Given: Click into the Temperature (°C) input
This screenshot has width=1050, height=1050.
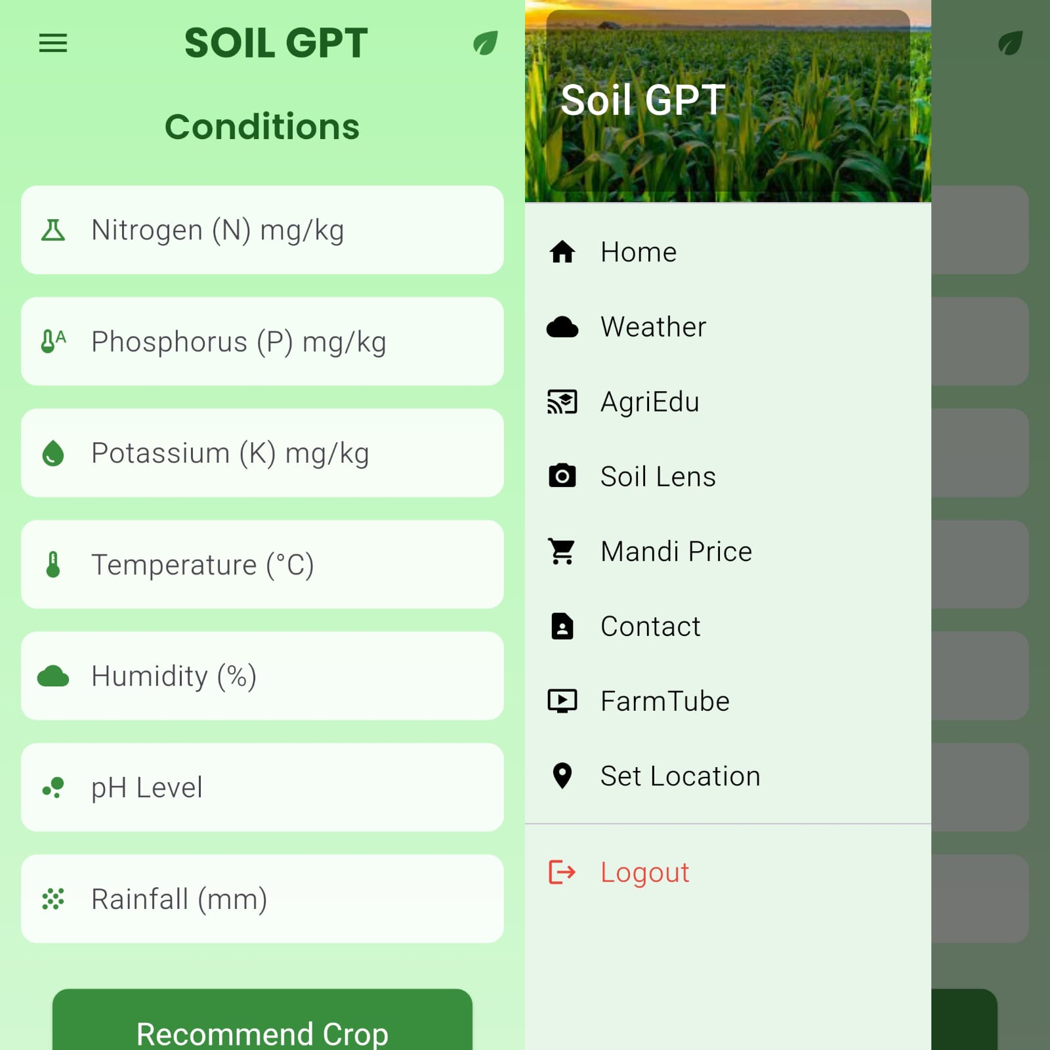Looking at the screenshot, I should click(262, 565).
